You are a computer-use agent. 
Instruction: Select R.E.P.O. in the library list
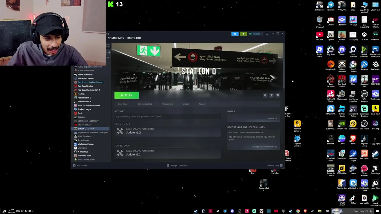pyautogui.click(x=81, y=94)
